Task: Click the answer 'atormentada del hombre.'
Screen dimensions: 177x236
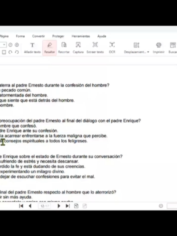Action: [24, 95]
